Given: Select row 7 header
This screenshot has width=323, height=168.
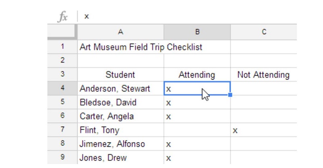Looking at the screenshot, I should (x=63, y=130).
